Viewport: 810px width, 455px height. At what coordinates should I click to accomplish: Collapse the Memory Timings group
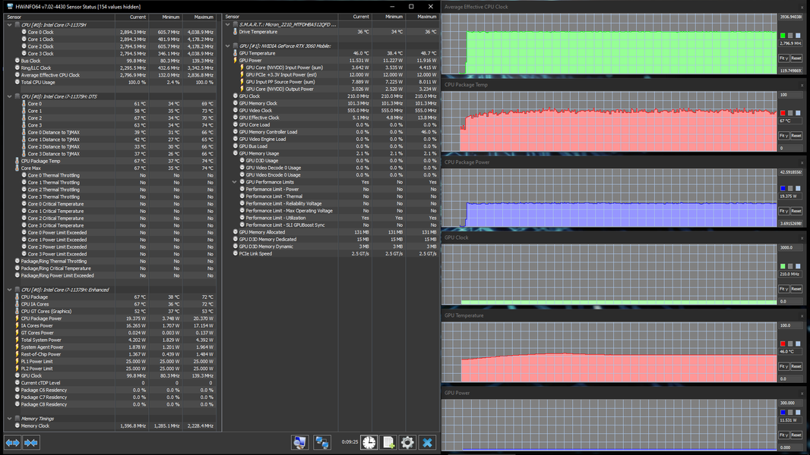tap(9, 419)
